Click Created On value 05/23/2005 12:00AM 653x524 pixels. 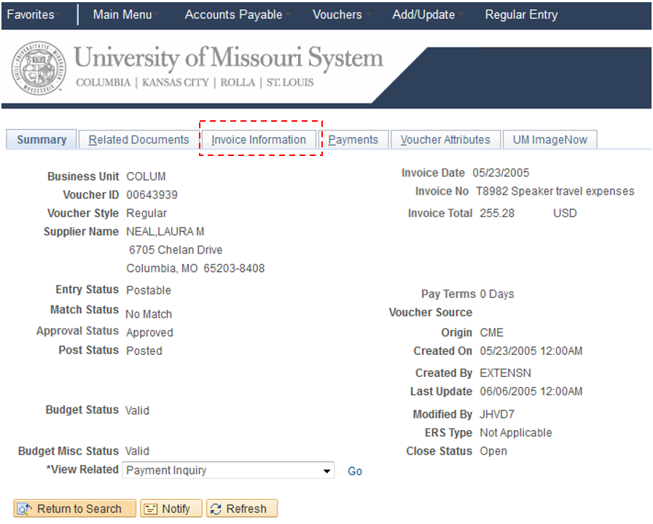click(531, 351)
